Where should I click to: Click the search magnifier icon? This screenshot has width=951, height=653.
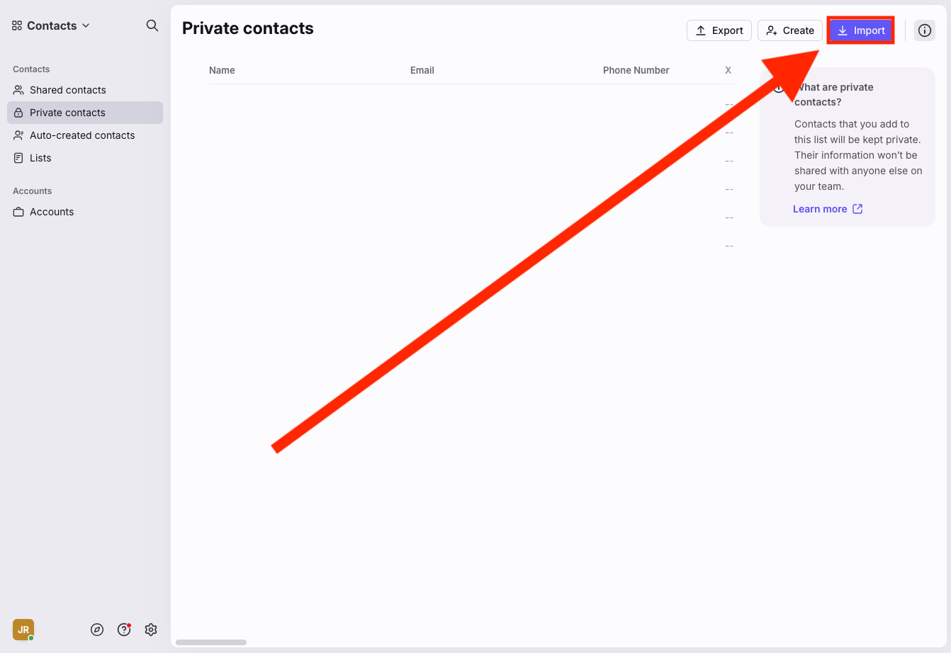click(x=152, y=25)
